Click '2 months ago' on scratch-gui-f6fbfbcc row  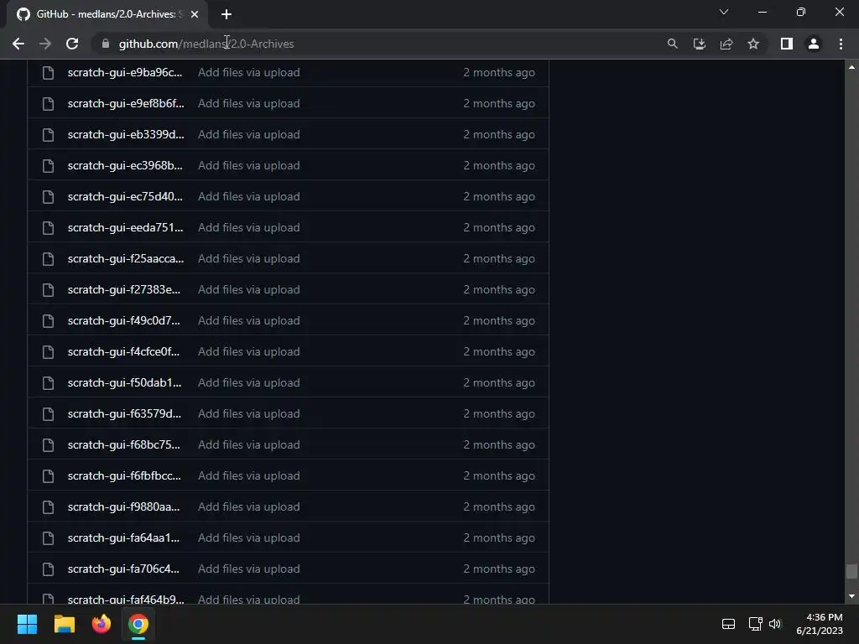pyautogui.click(x=499, y=476)
